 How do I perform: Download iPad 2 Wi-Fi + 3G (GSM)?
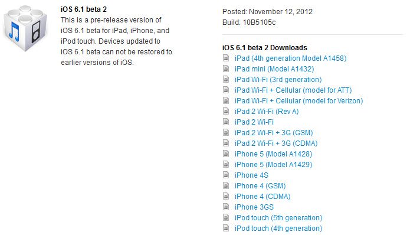point(274,133)
